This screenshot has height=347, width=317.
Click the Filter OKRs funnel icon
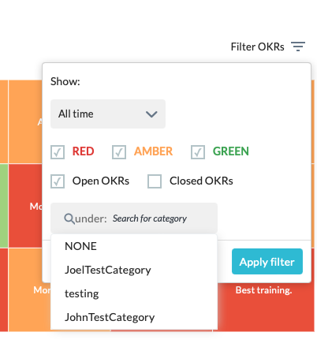coord(298,47)
